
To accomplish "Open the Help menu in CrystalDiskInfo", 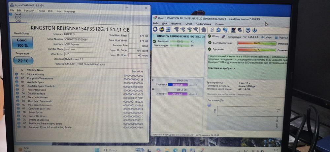I will coord(58,11).
